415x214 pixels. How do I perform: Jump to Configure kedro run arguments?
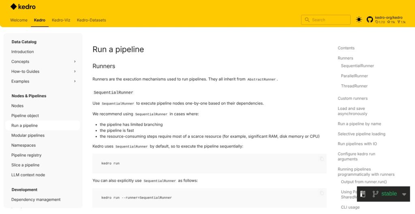point(356,156)
